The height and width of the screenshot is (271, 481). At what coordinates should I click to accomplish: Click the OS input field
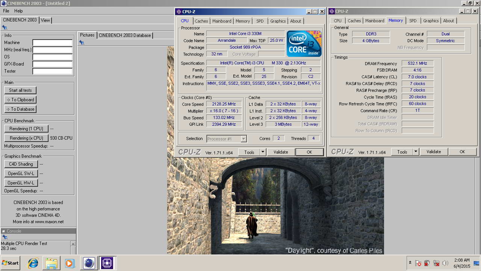click(x=52, y=57)
